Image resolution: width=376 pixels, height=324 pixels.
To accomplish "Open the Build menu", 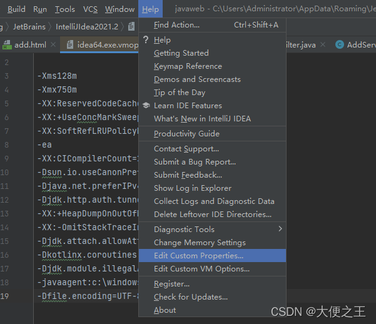I will (x=16, y=9).
